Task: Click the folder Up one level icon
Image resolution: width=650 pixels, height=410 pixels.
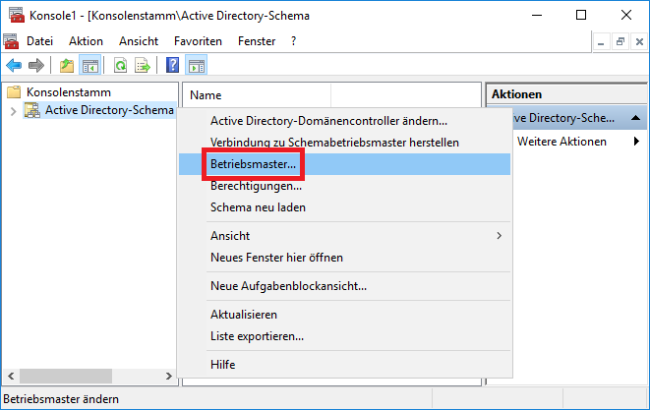Action: click(66, 66)
